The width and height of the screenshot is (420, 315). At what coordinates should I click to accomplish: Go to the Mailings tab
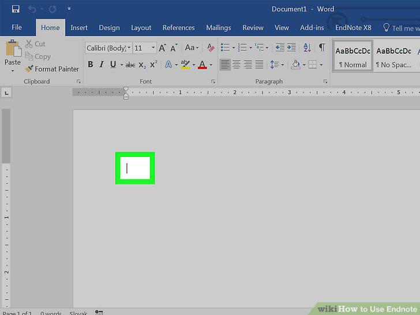[x=219, y=28]
